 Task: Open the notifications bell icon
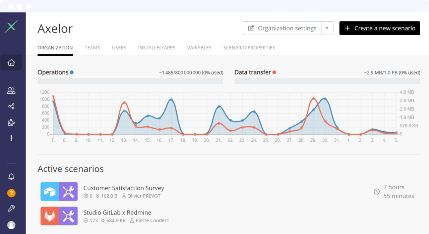11,177
